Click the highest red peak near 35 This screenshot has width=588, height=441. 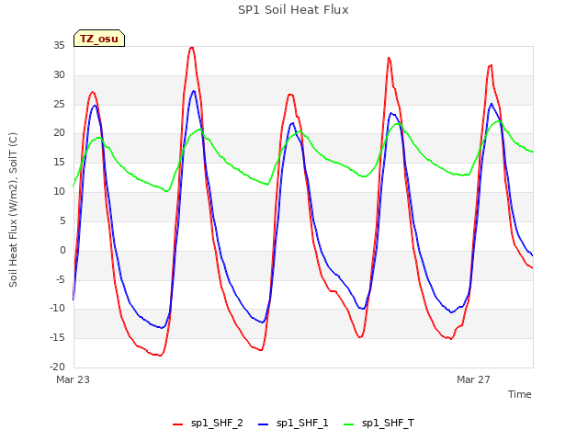(192, 47)
